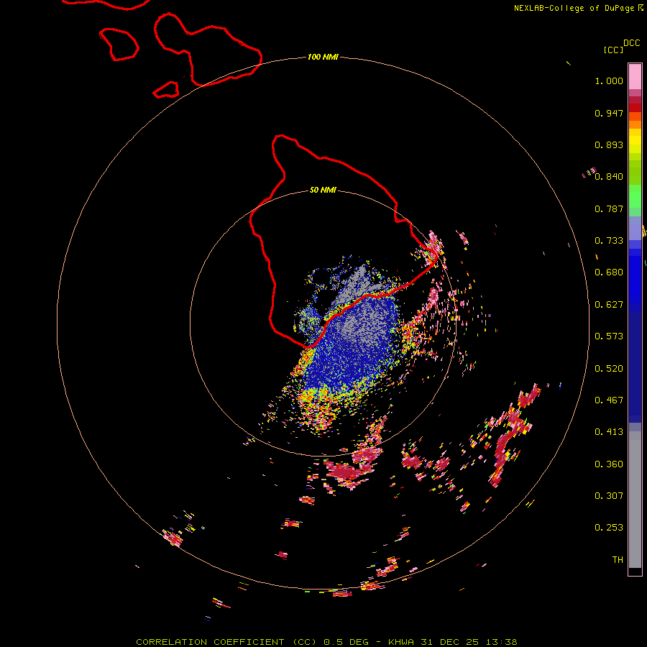Click the 31 DEC 25 date

450,642
